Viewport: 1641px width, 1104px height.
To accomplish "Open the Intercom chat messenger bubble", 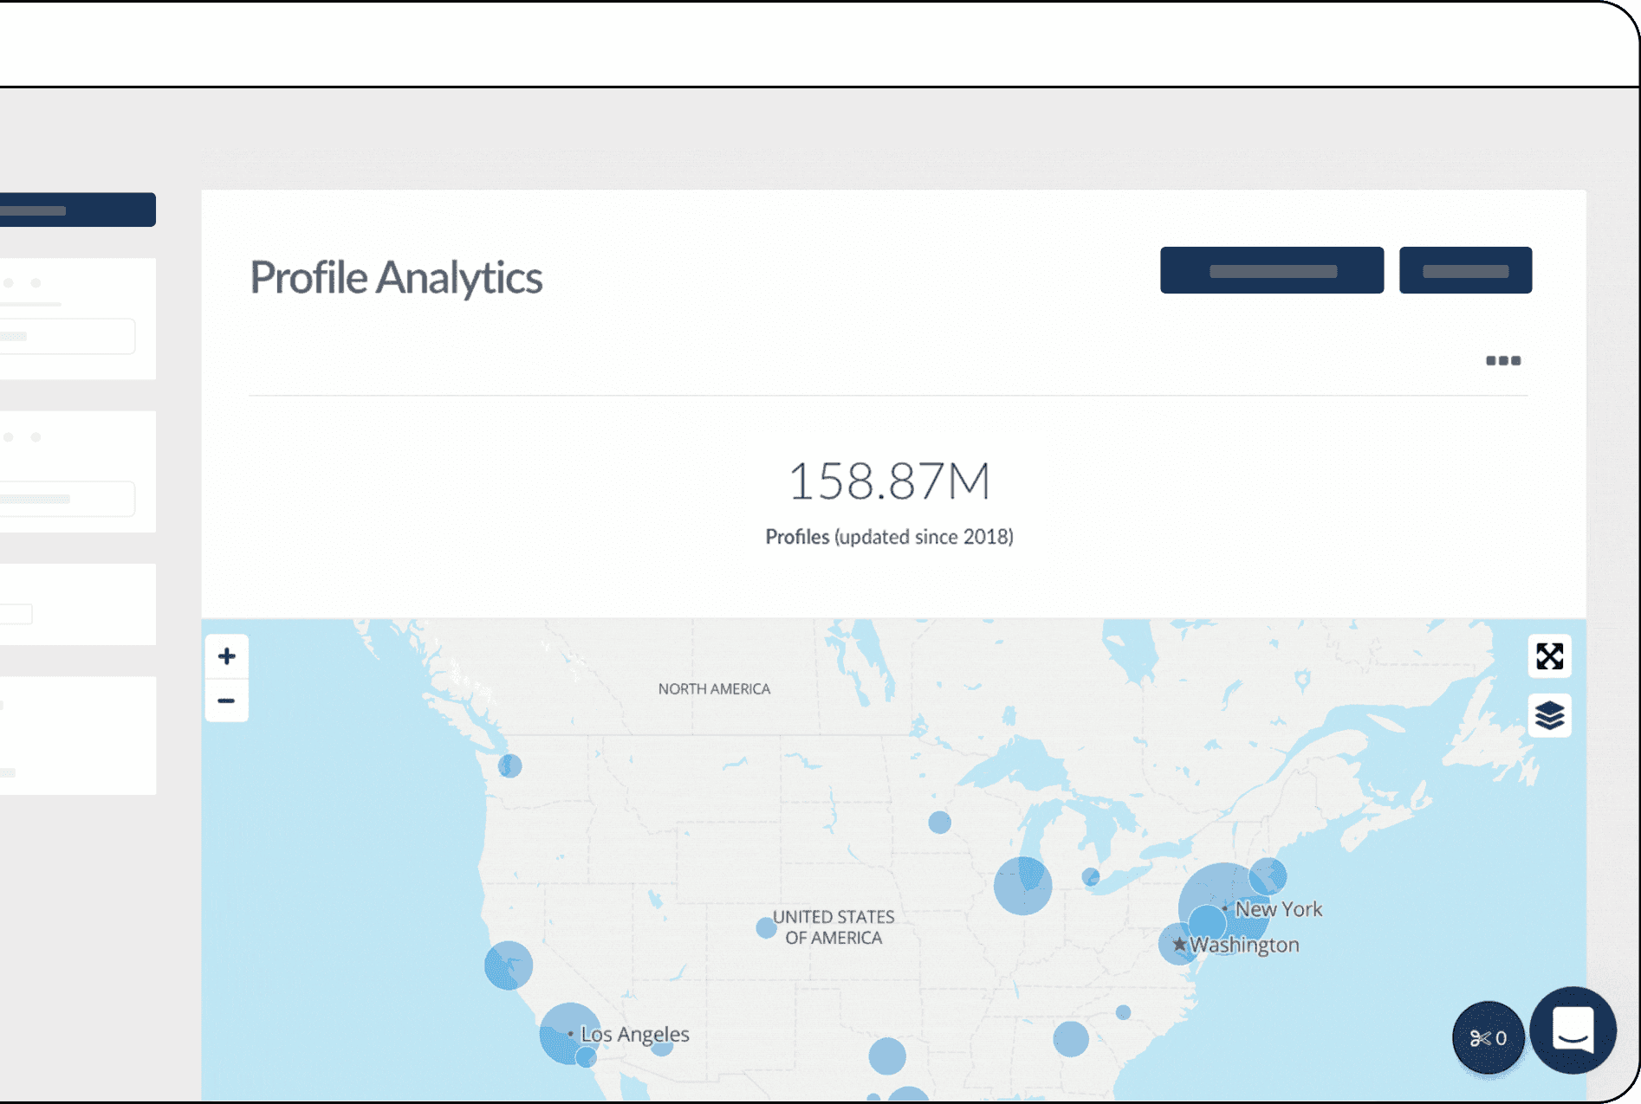I will pos(1573,1030).
